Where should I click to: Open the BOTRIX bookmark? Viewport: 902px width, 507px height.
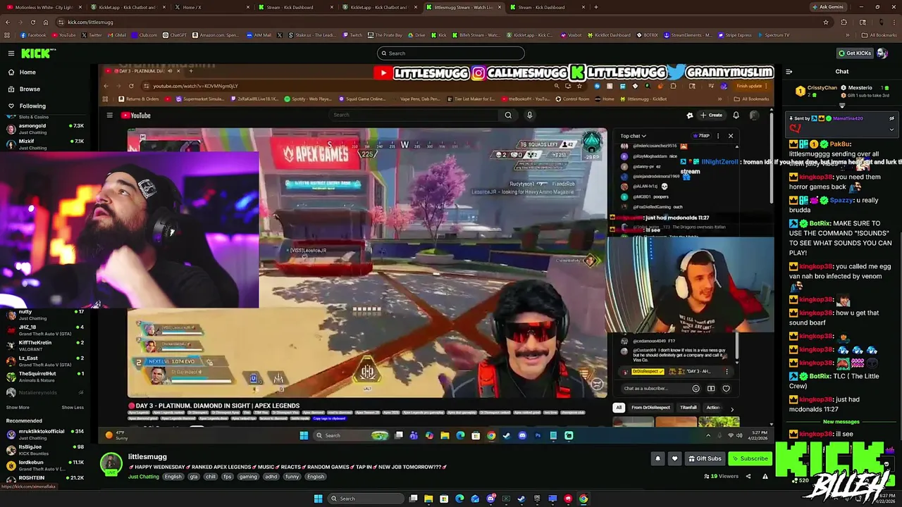click(x=648, y=35)
